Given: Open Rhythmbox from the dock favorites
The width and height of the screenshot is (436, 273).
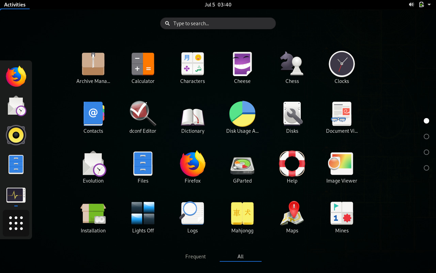Looking at the screenshot, I should point(16,135).
